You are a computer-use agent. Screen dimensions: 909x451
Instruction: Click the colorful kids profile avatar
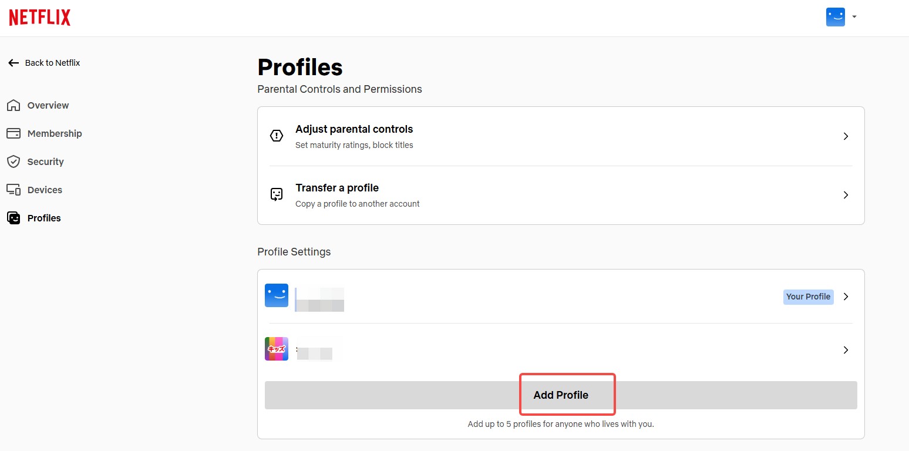pyautogui.click(x=277, y=349)
